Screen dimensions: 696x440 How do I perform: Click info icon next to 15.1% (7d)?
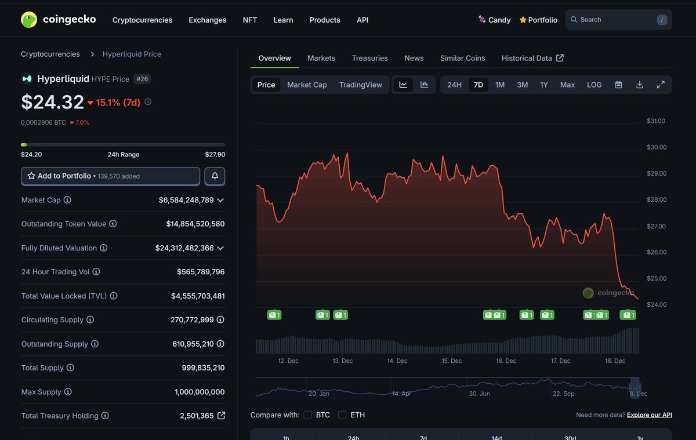pos(148,102)
